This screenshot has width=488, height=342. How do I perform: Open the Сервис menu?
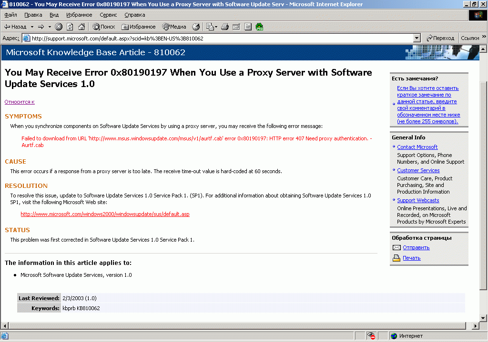tap(108, 15)
